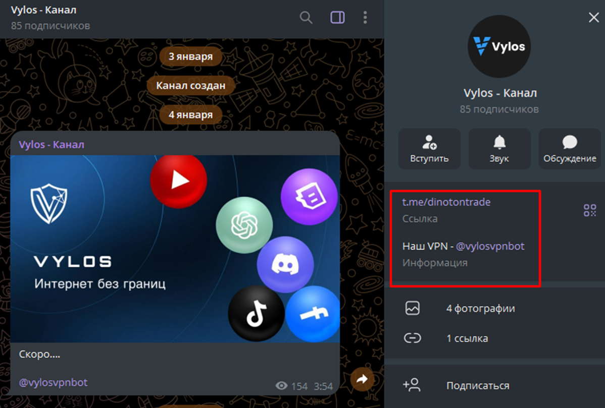
Task: Click the Vylos - Канал post author name
Action: coord(52,144)
